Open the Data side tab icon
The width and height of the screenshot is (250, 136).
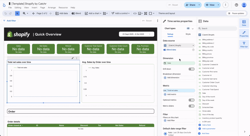[244, 23]
